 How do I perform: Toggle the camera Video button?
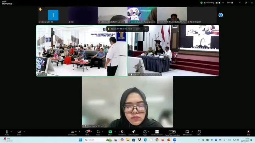(x=19, y=132)
